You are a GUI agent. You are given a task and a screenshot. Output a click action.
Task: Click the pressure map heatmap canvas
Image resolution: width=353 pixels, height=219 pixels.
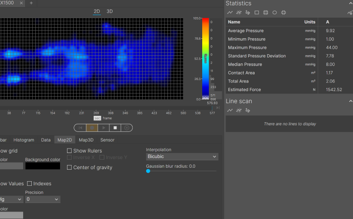(x=91, y=59)
